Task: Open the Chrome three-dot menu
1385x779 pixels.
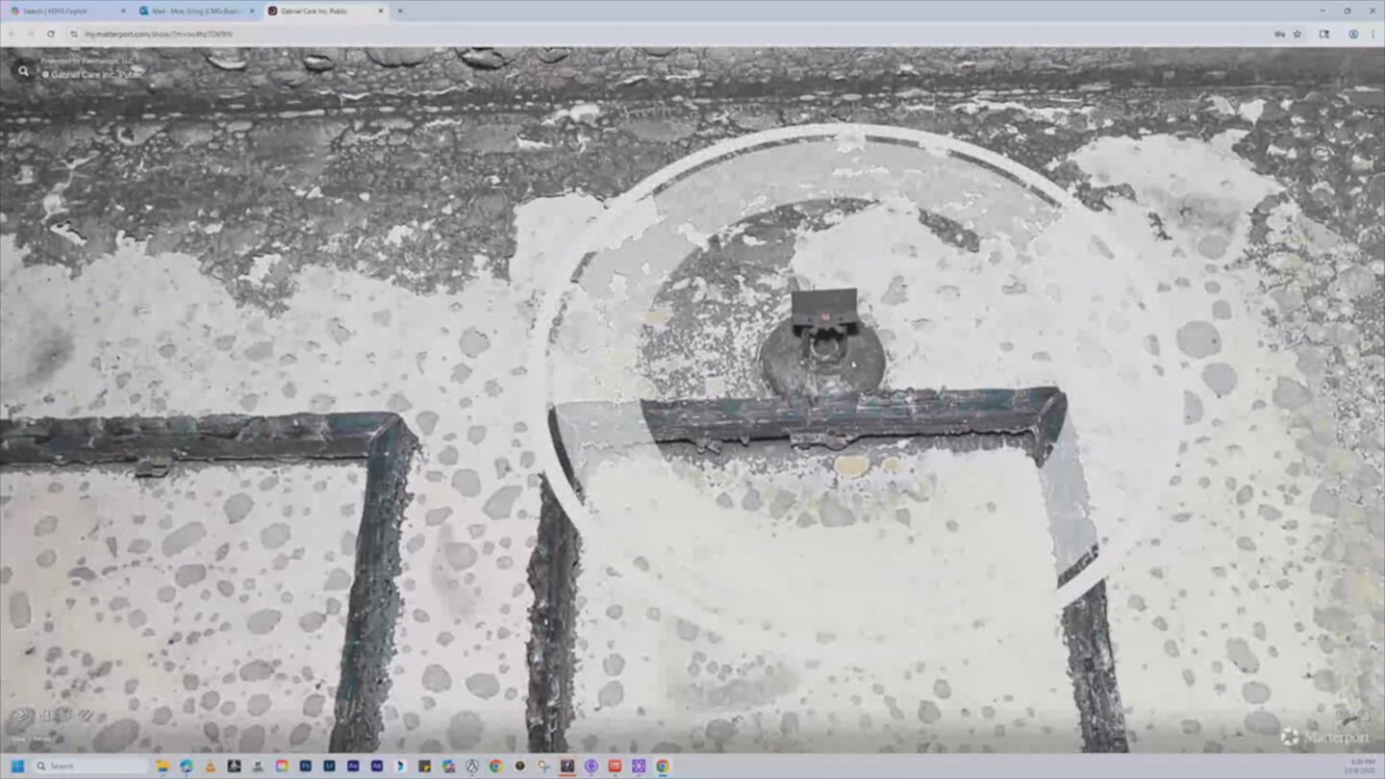Action: pyautogui.click(x=1372, y=34)
